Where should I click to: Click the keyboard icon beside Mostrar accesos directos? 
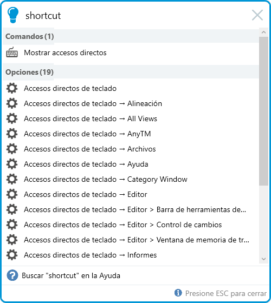(x=12, y=52)
